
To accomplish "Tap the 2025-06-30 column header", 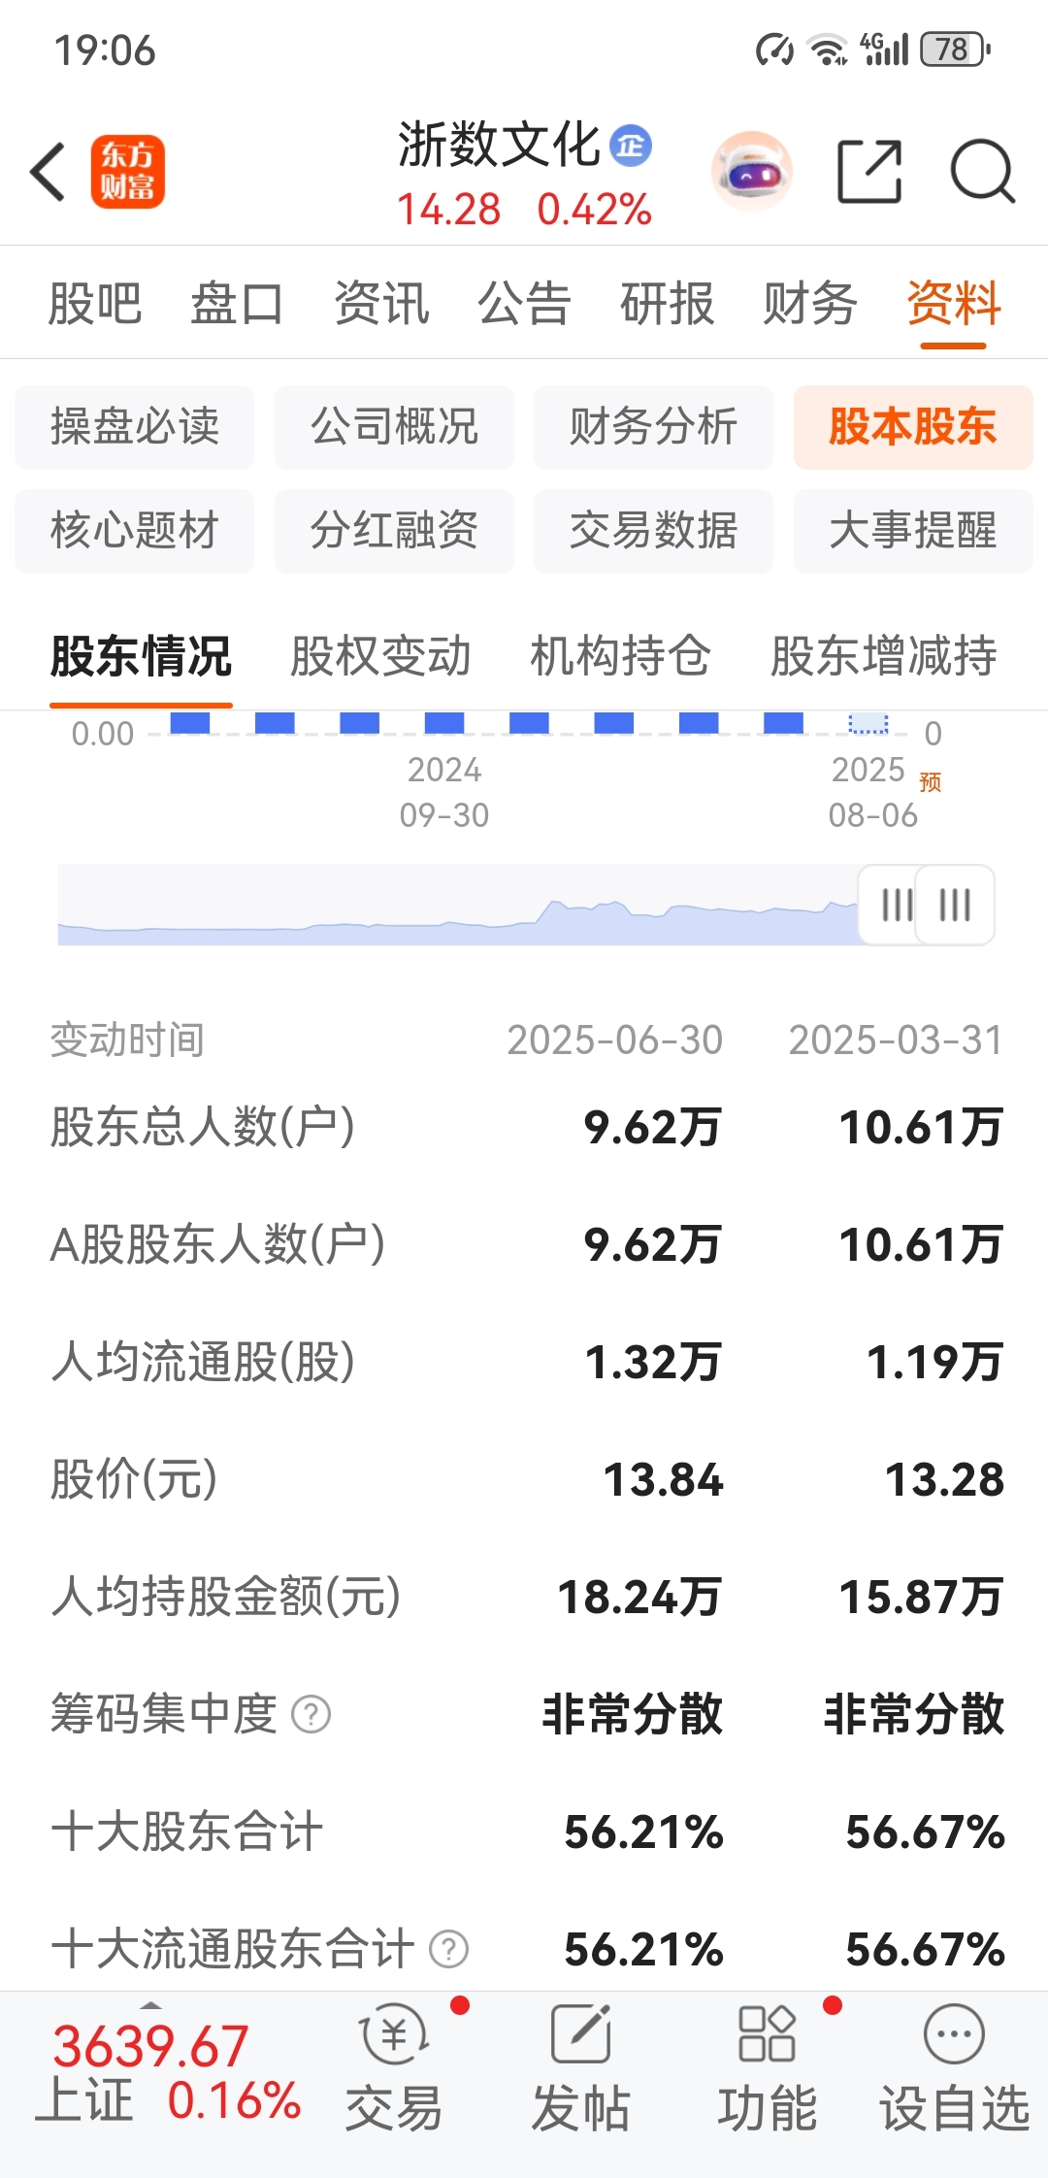I will click(615, 1040).
